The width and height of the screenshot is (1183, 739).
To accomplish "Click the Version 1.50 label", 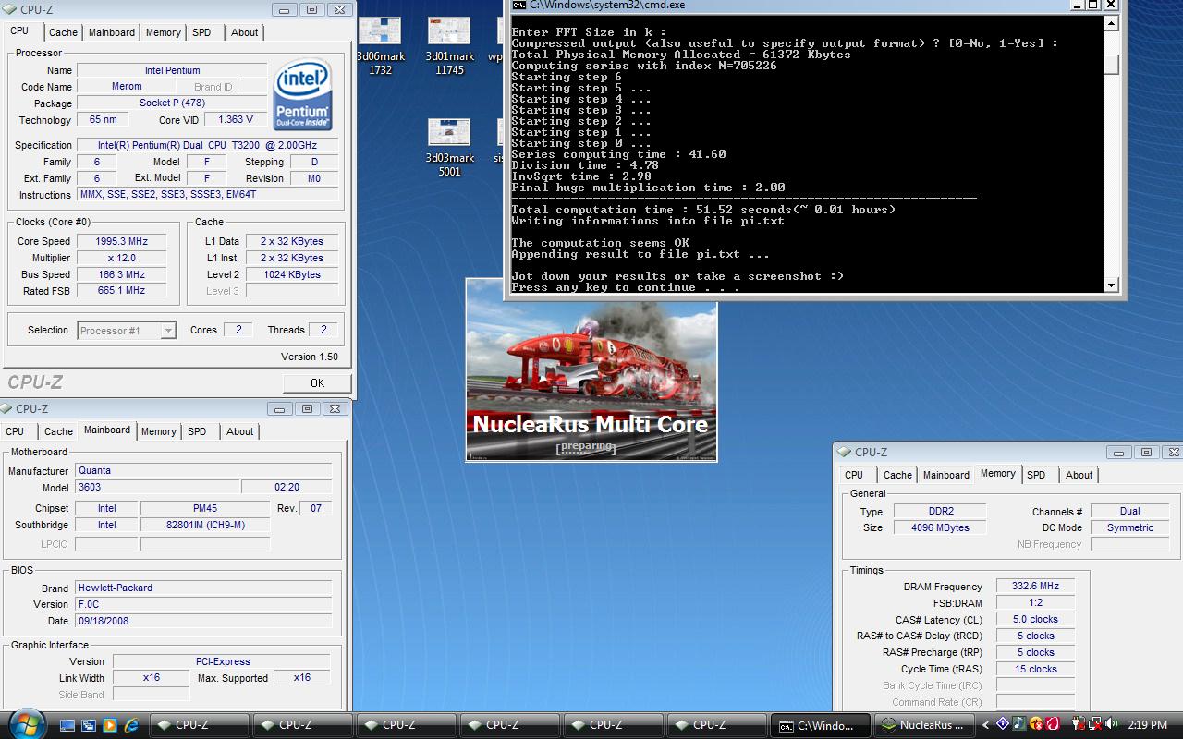I will pyautogui.click(x=310, y=357).
